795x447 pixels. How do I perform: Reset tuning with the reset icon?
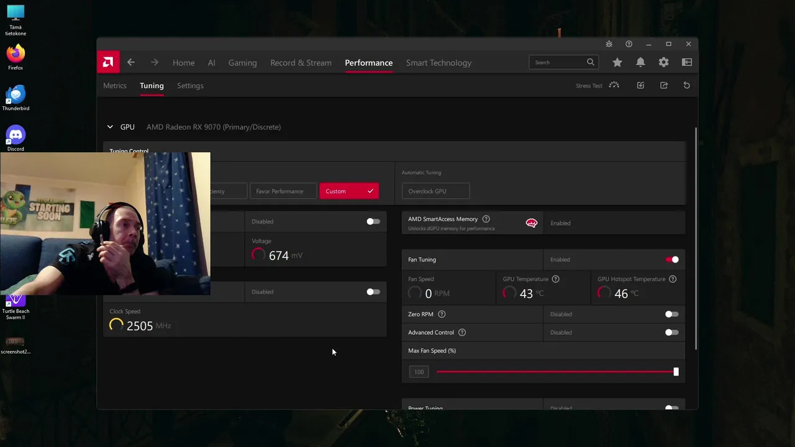pyautogui.click(x=687, y=85)
